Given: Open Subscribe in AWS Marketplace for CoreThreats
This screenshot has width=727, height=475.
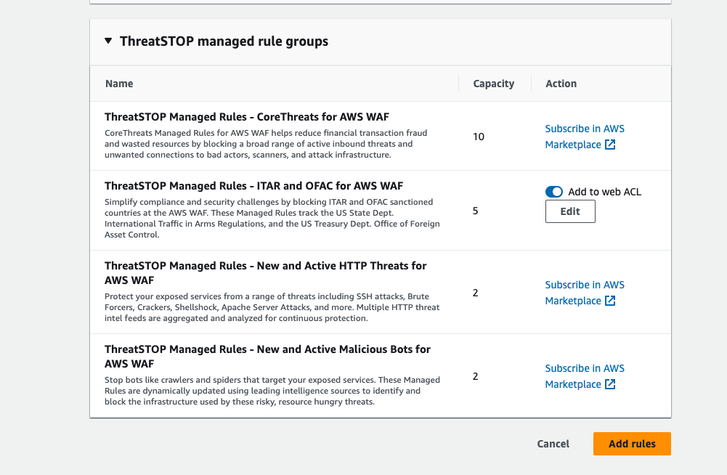Looking at the screenshot, I should (584, 129).
